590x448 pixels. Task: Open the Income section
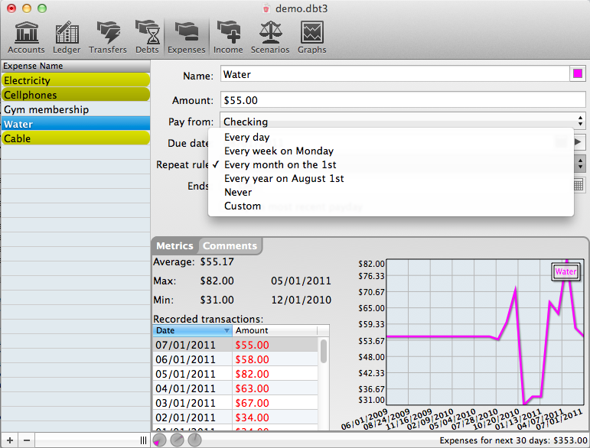[228, 37]
